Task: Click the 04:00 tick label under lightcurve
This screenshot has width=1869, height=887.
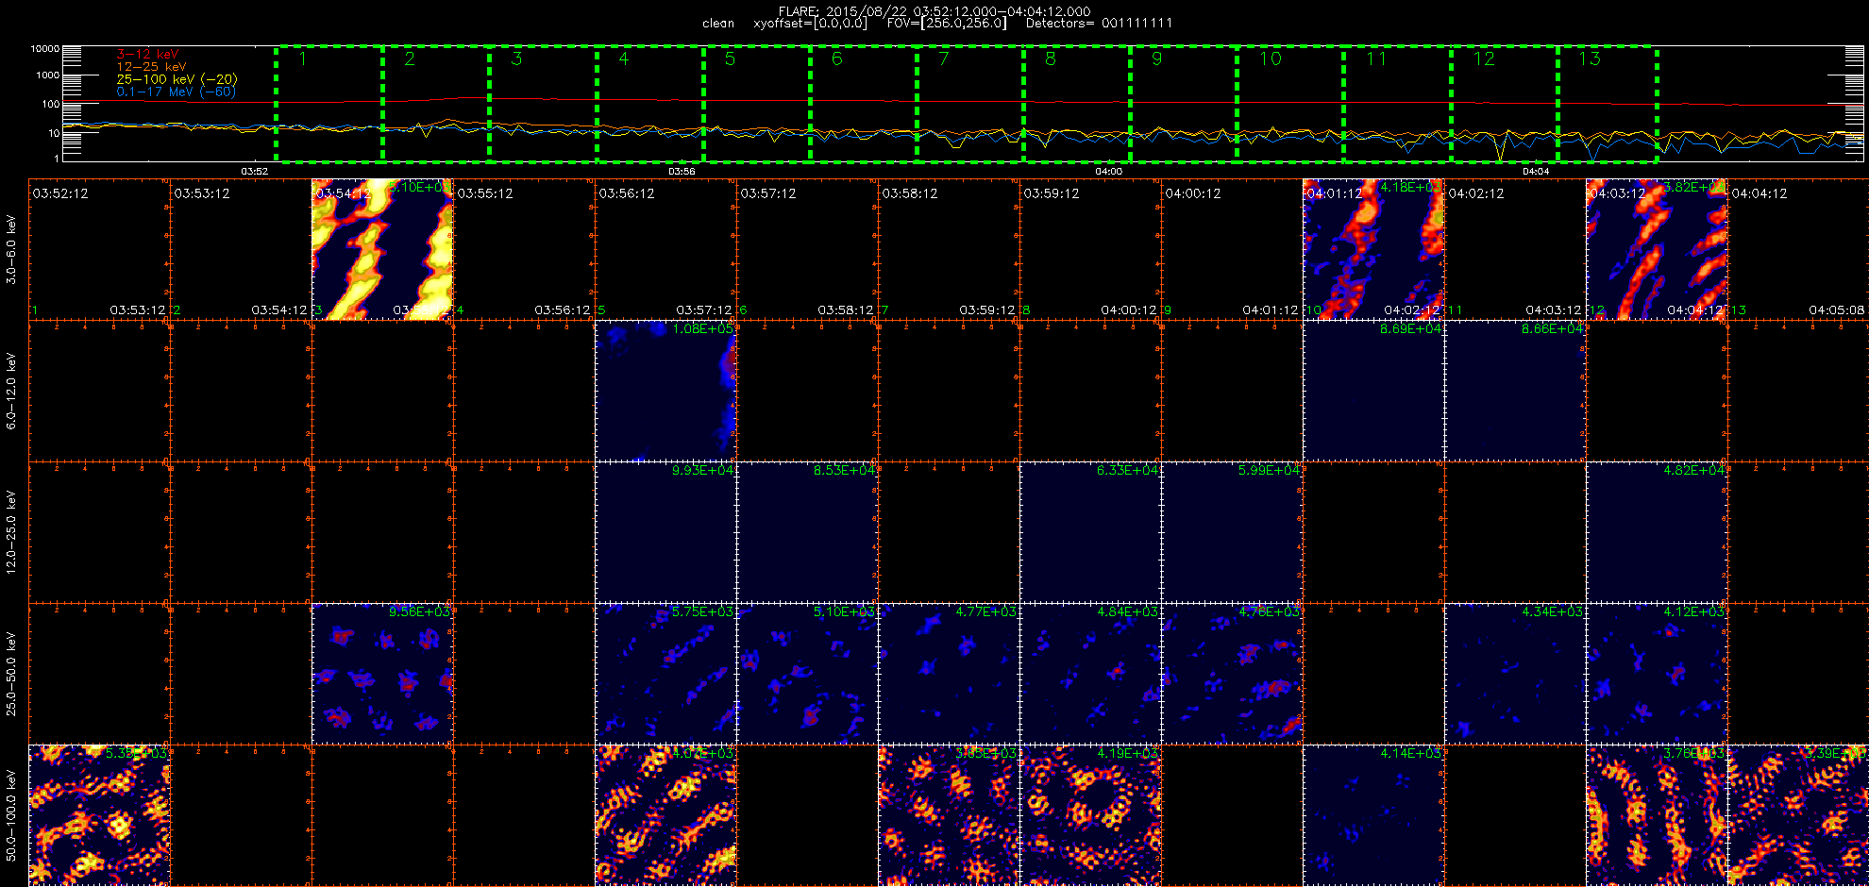Action: point(1109,171)
